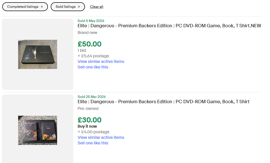Clear all applied filters
The width and height of the screenshot is (270, 163).
point(97,7)
